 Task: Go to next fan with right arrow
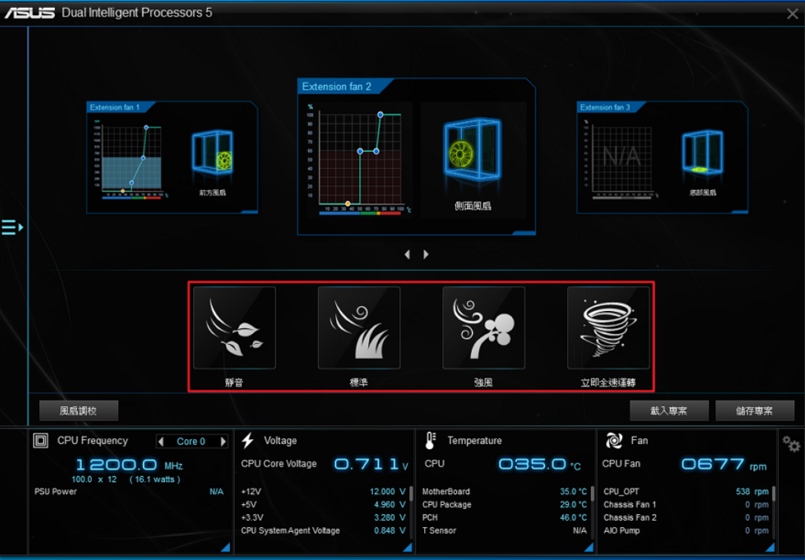pos(426,254)
